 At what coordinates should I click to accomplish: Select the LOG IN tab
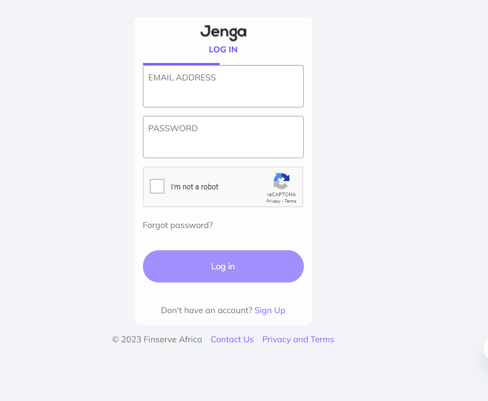[223, 50]
